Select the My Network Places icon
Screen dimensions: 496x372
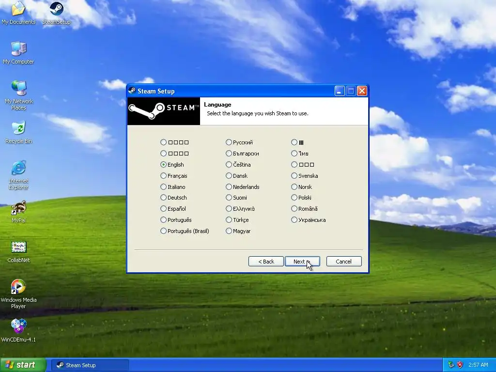[x=18, y=95]
